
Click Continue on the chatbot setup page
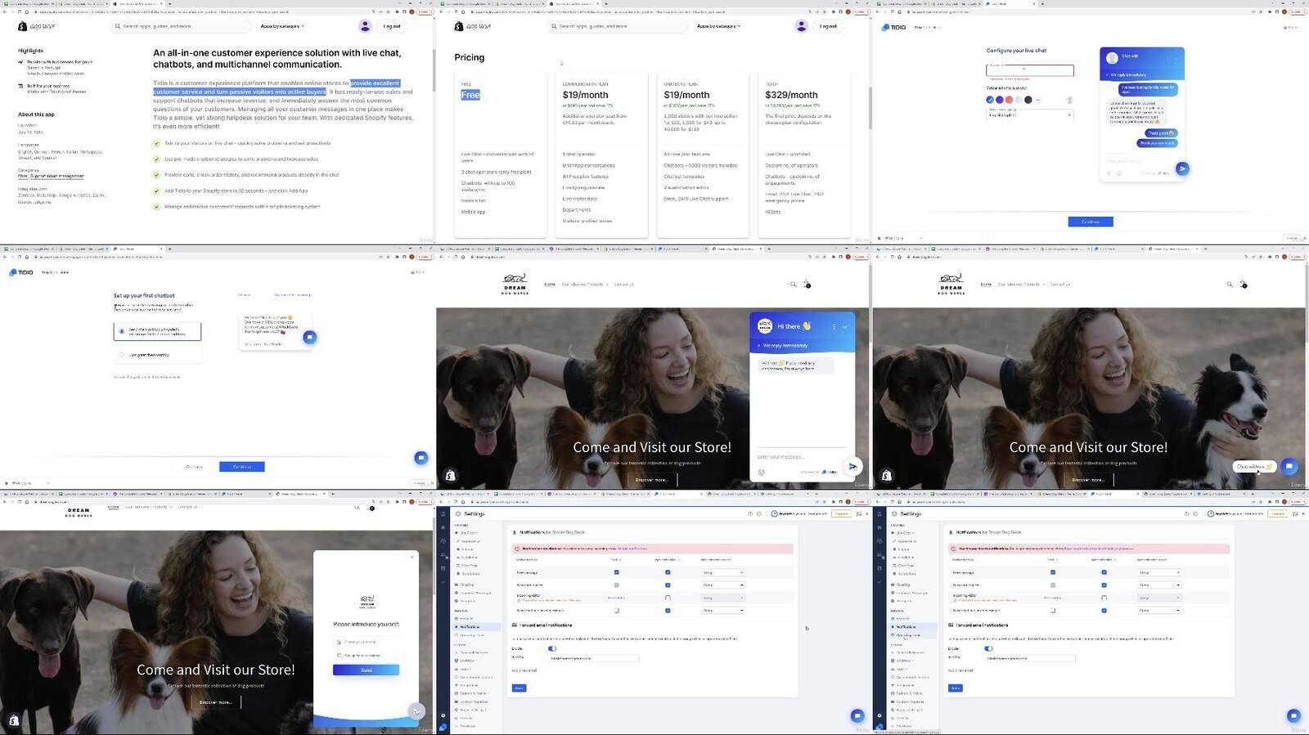pos(241,467)
